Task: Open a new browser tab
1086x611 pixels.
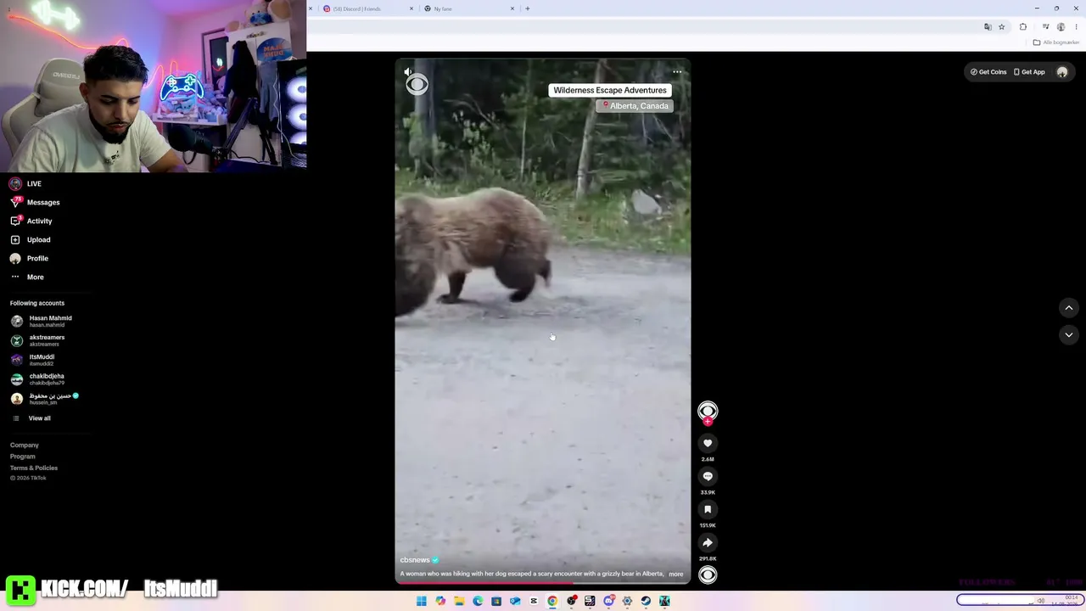Action: (x=528, y=8)
